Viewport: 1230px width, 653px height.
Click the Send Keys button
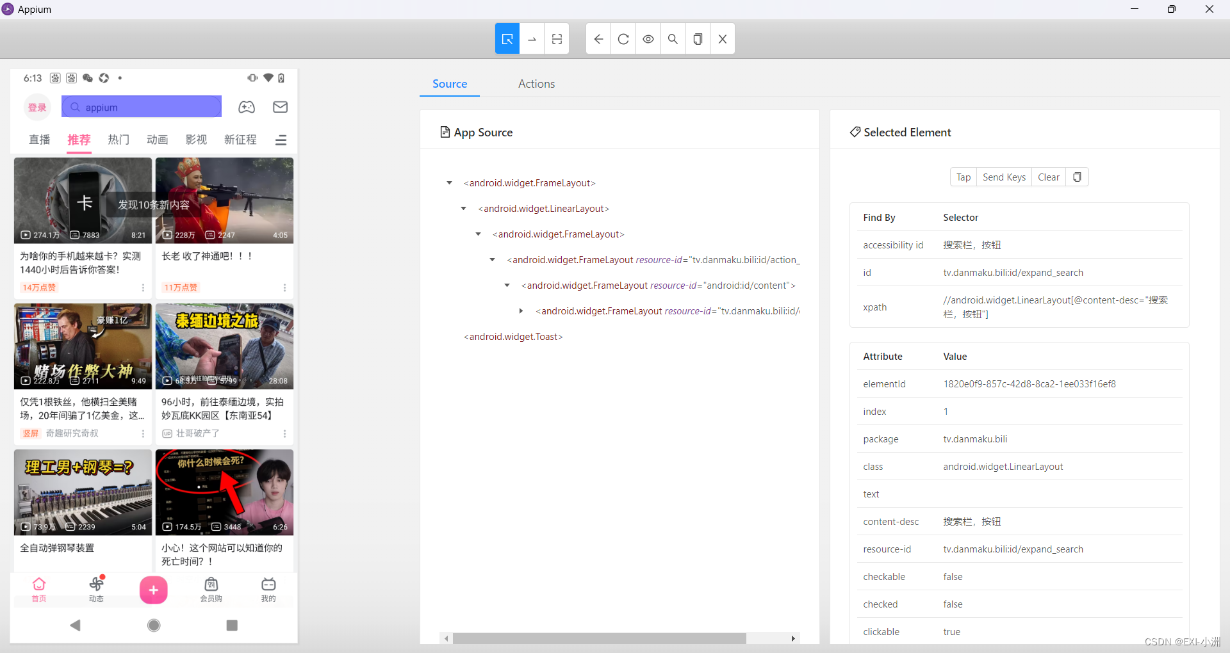pos(1004,177)
